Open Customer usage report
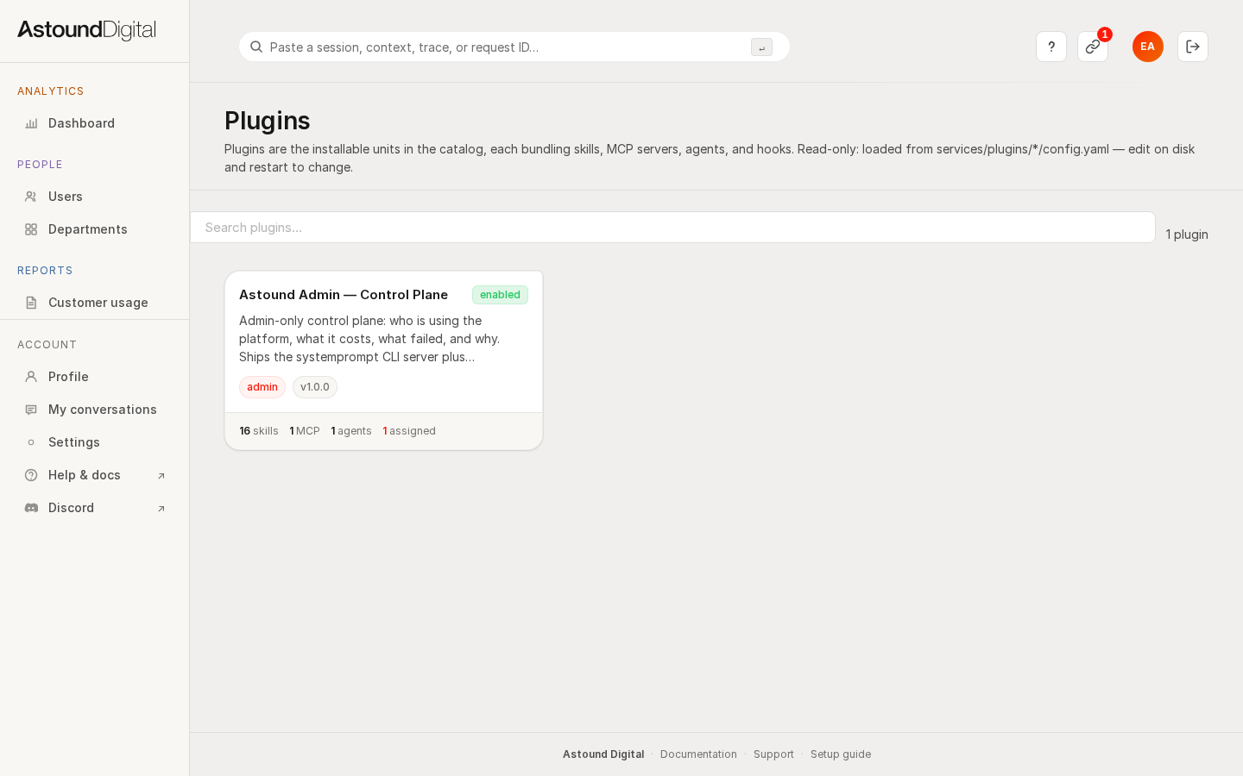 click(94, 303)
